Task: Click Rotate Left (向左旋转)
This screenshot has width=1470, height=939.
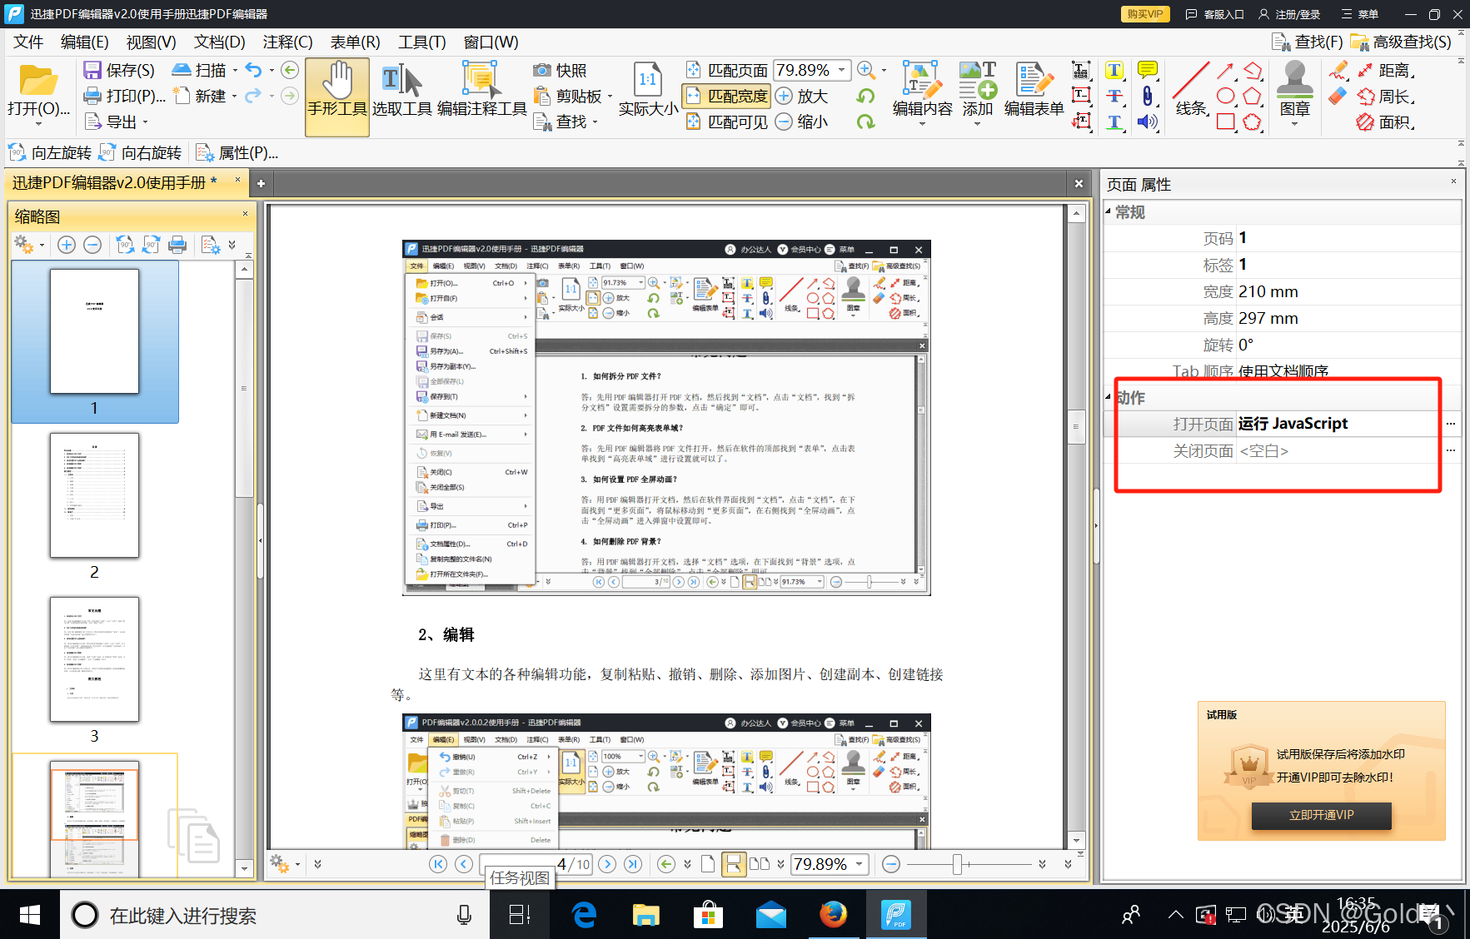Action: [x=50, y=153]
